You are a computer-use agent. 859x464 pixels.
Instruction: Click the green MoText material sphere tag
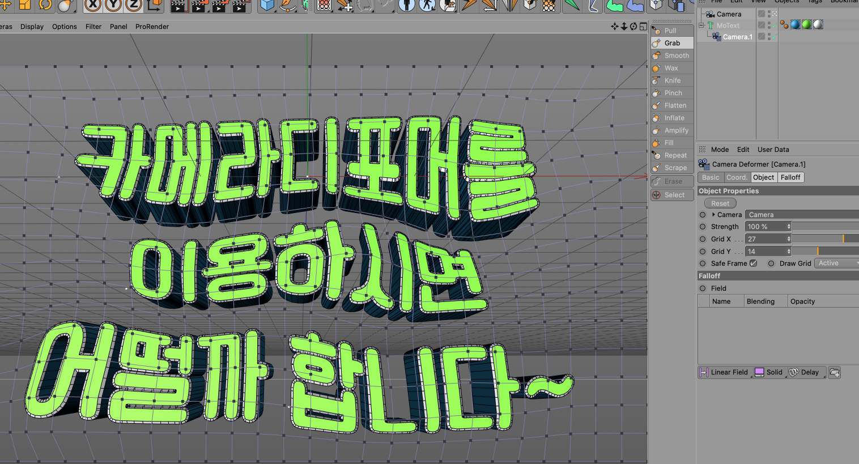click(807, 24)
